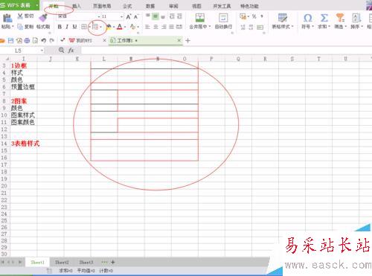
Task: Switch to the Sheet2 worksheet tab
Action: [x=62, y=262]
